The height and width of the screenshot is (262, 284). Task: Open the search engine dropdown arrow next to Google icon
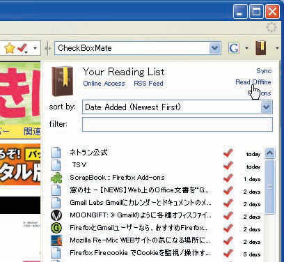point(246,48)
